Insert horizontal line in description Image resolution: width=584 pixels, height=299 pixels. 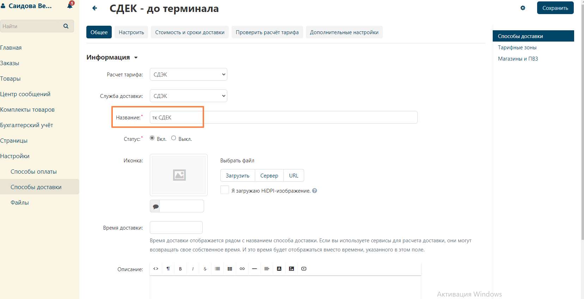tap(254, 269)
